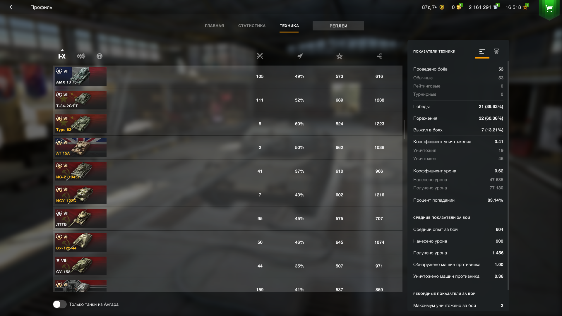Image resolution: width=562 pixels, height=316 pixels.
Task: Sort by battles crossed-swords icon
Action: (260, 56)
